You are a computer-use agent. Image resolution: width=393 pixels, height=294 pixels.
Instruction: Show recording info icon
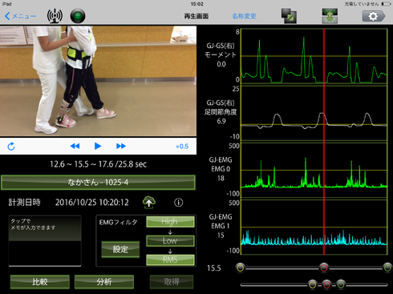pyautogui.click(x=179, y=203)
